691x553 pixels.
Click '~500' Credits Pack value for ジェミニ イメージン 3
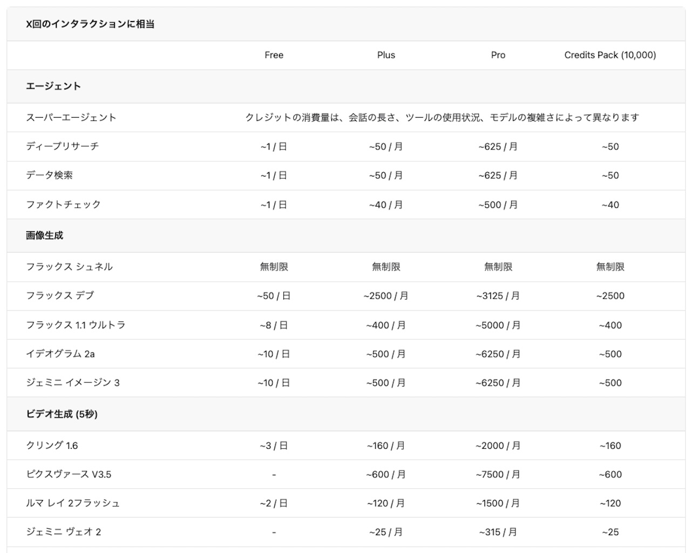(x=611, y=383)
